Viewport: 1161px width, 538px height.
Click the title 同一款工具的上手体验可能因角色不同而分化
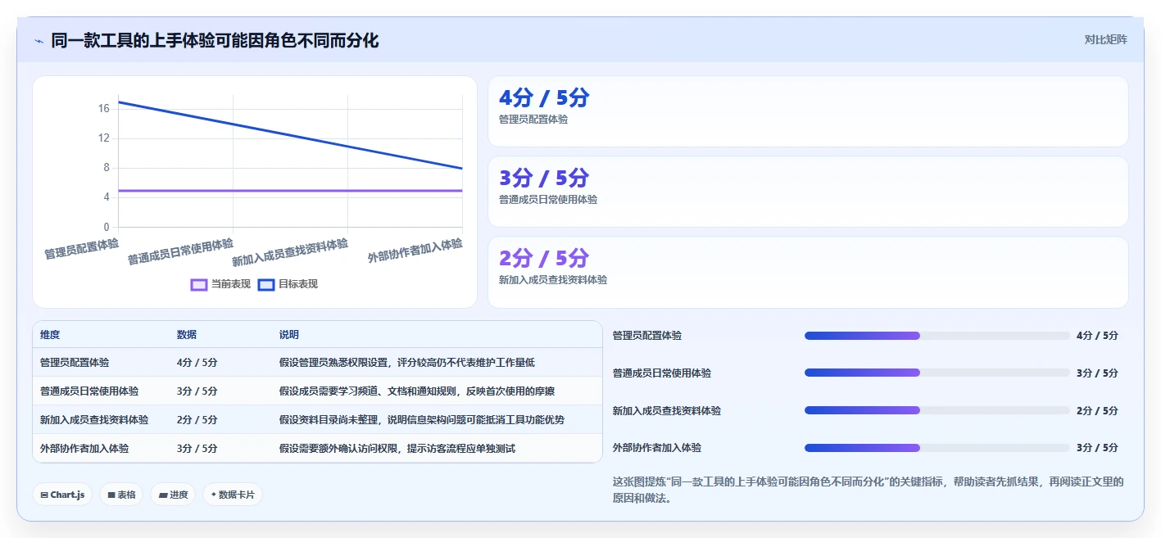[215, 40]
